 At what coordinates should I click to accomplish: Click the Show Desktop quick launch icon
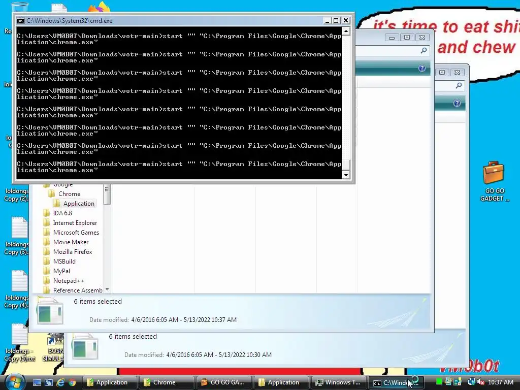tap(37, 383)
